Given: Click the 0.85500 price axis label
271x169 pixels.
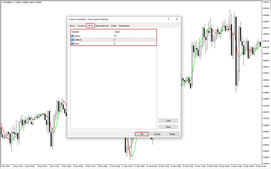Looking at the screenshot, I should (x=266, y=157).
